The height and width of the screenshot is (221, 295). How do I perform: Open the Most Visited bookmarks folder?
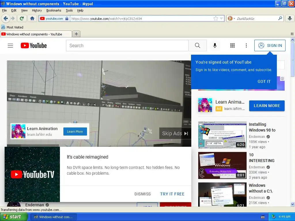click(12, 27)
